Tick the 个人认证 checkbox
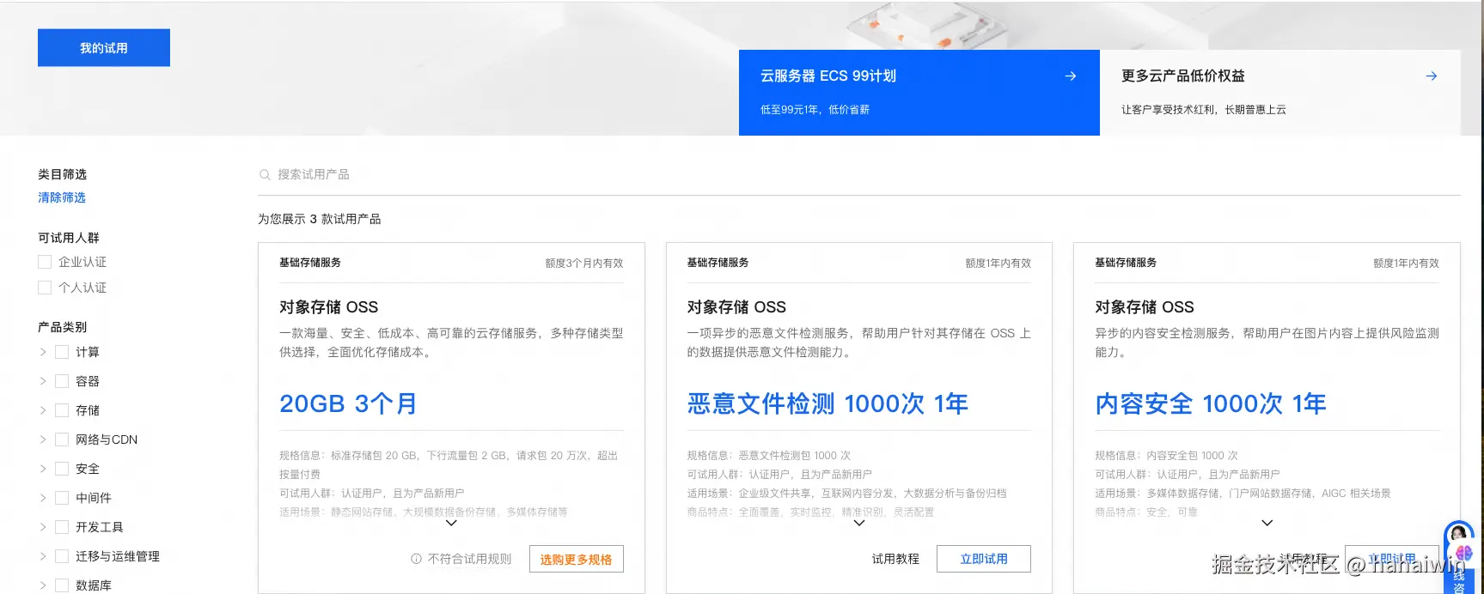The height and width of the screenshot is (594, 1484). (45, 288)
